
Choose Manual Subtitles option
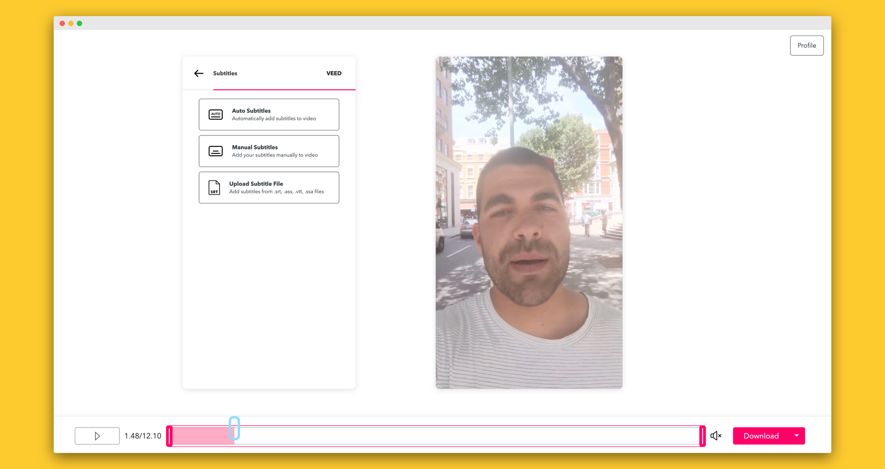coord(269,151)
